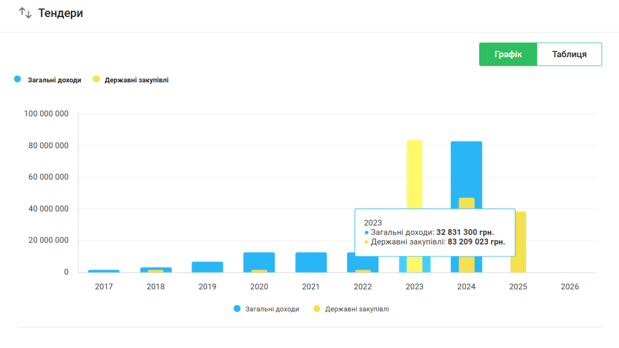
Task: Click the 2026 x-axis label
Action: point(569,287)
